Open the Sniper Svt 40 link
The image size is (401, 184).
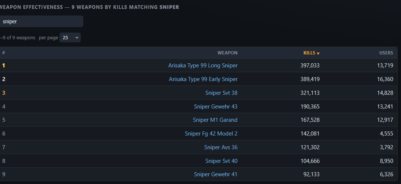pos(221,161)
